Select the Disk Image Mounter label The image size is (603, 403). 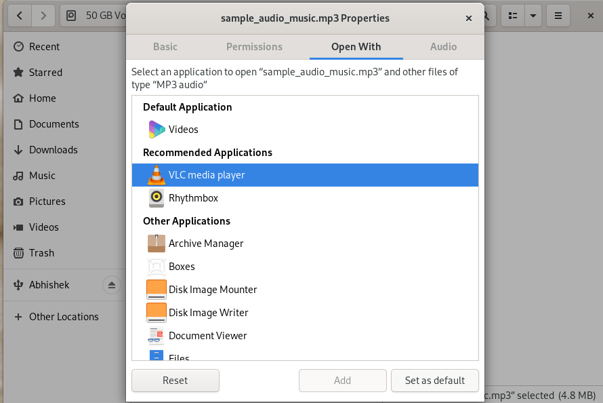[213, 290]
